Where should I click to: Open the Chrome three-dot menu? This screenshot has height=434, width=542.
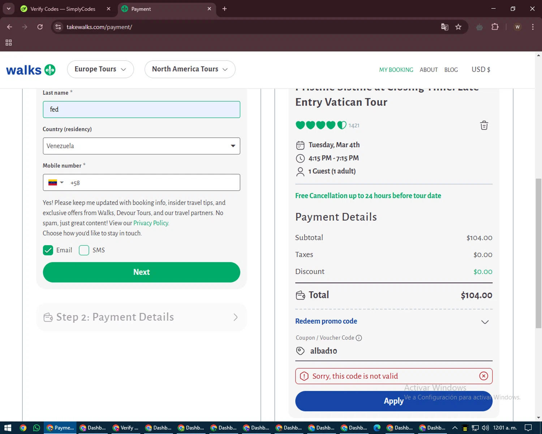tap(533, 27)
